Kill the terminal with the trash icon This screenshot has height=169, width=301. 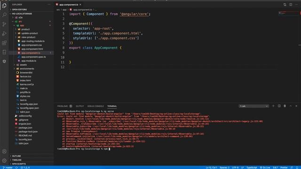(285, 106)
